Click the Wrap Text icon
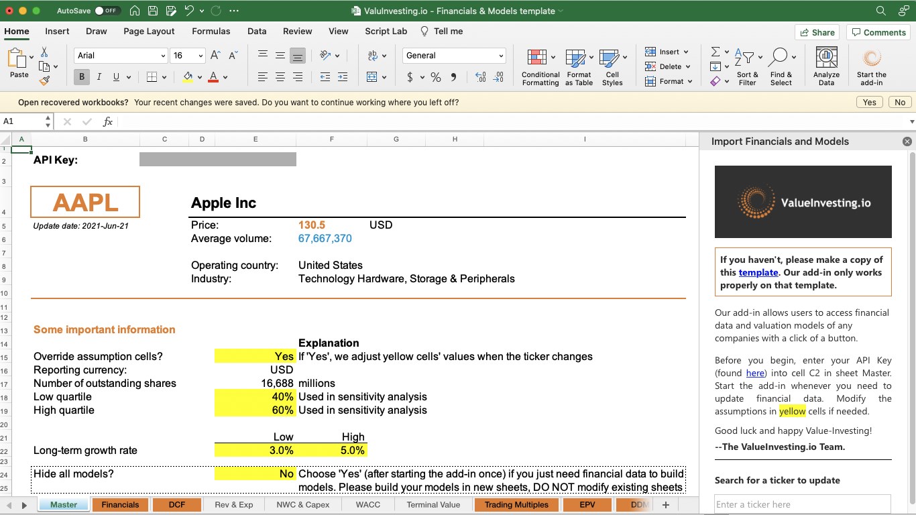 pos(373,56)
